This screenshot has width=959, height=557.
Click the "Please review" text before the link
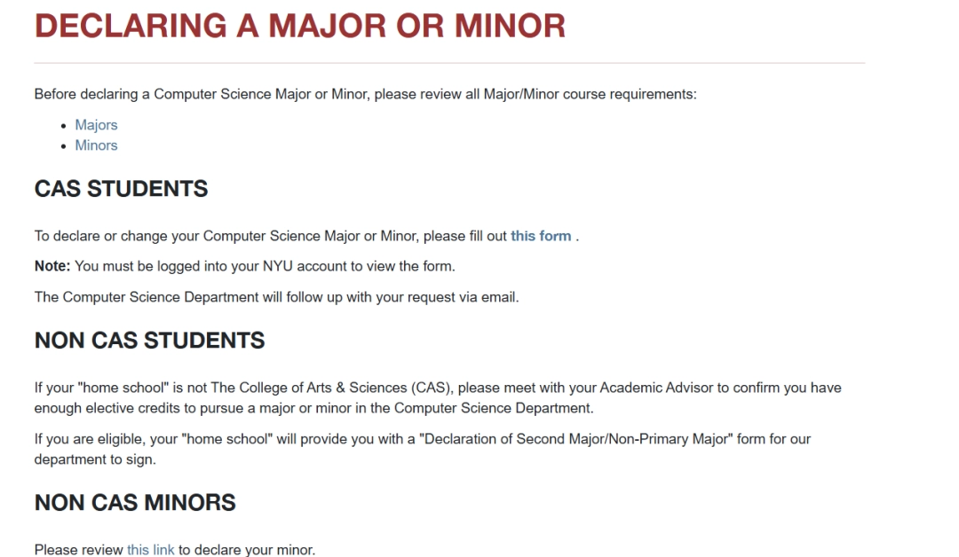click(78, 550)
